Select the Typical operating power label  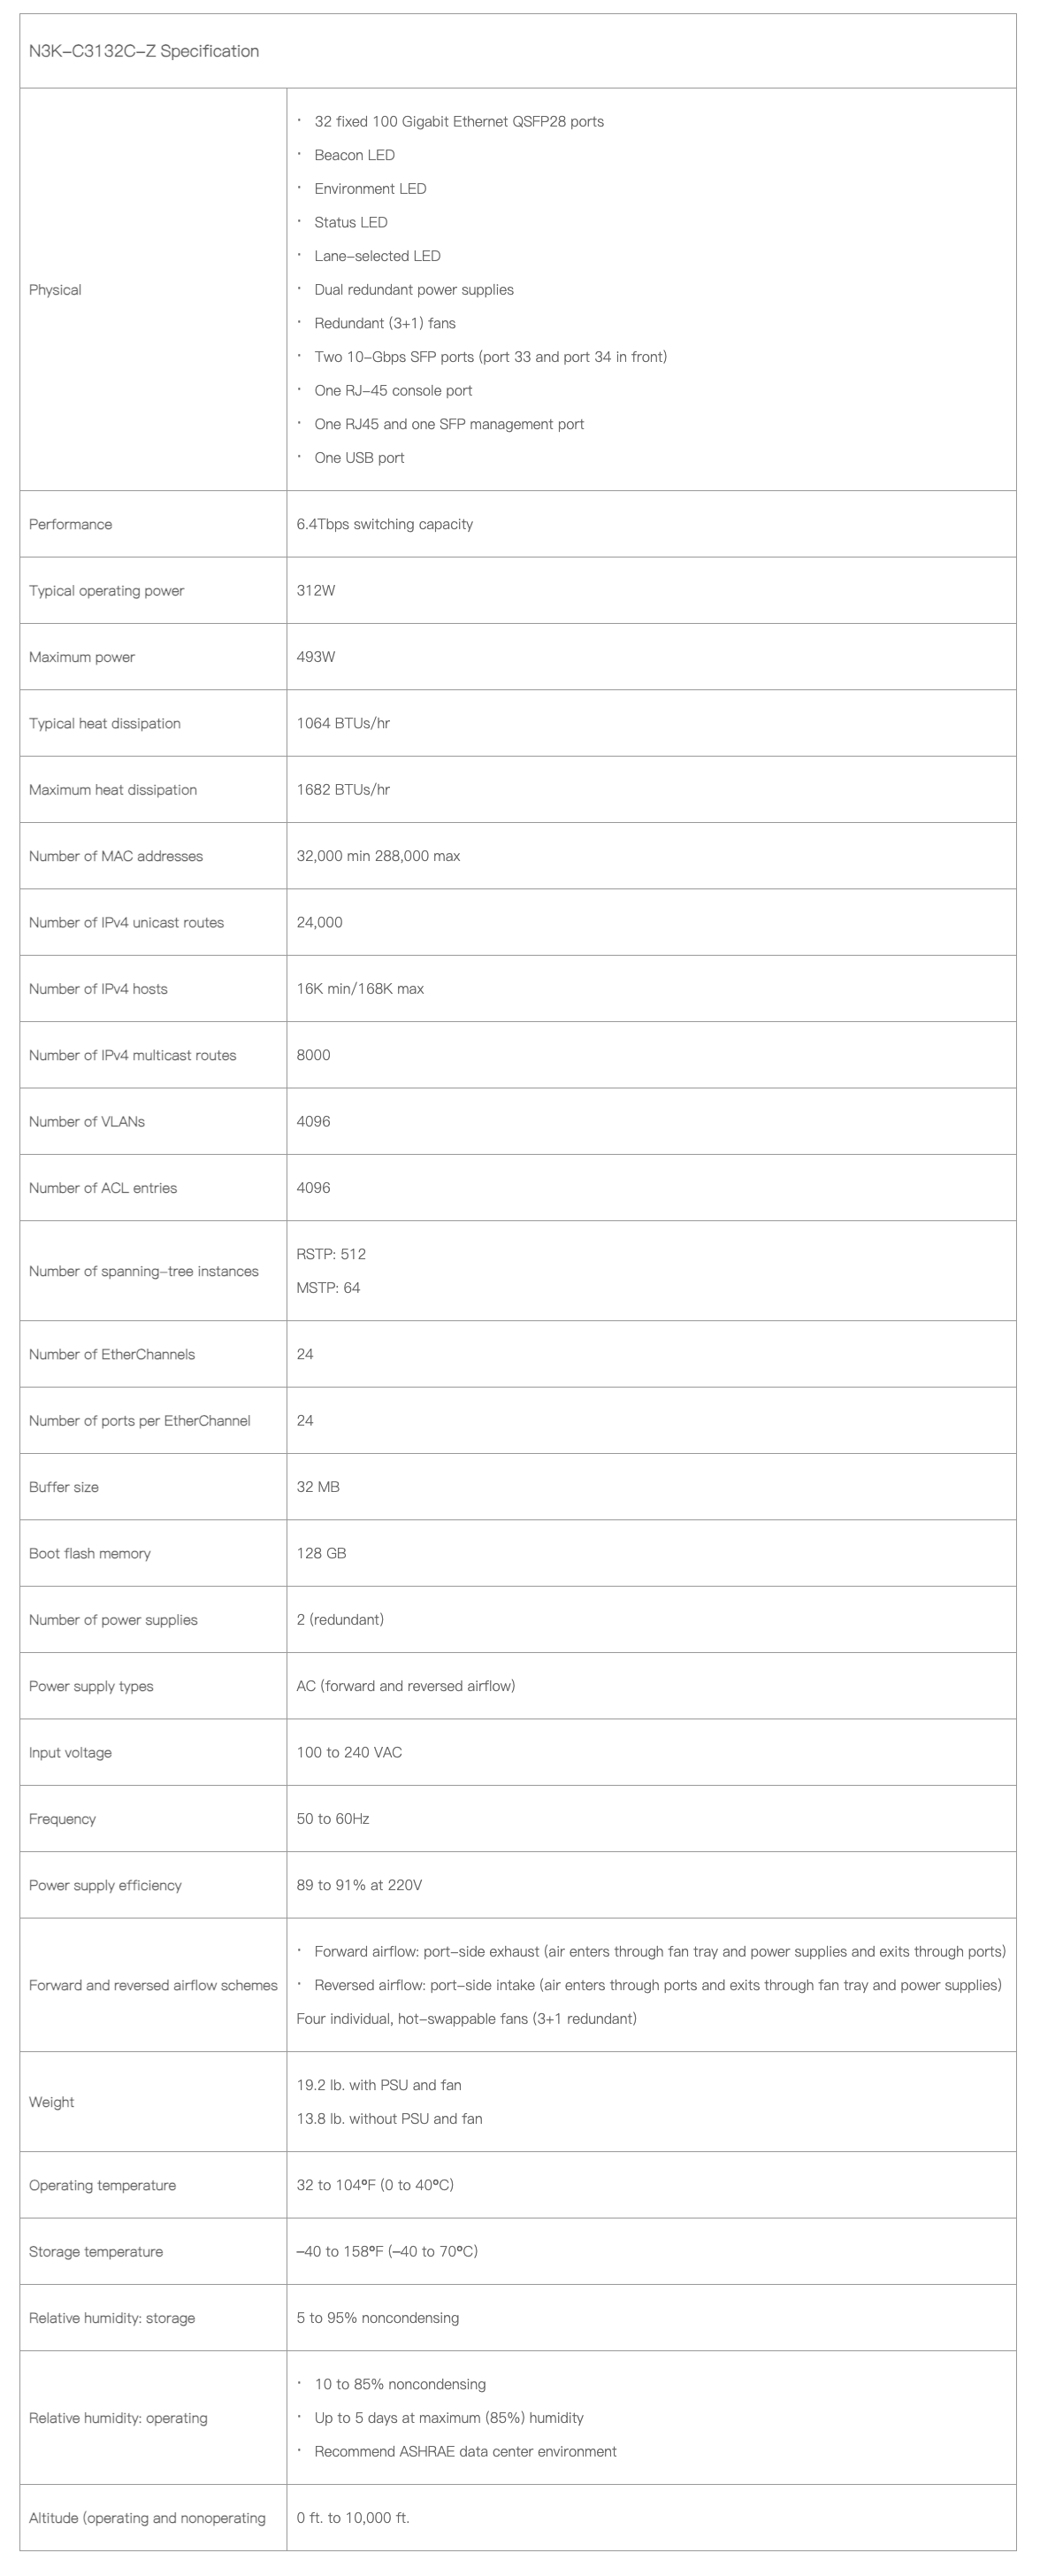click(x=107, y=591)
